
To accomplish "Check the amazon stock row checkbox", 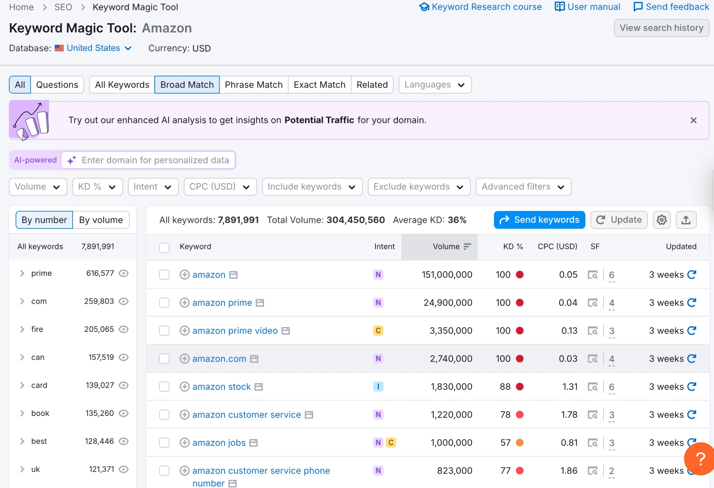I will point(164,387).
